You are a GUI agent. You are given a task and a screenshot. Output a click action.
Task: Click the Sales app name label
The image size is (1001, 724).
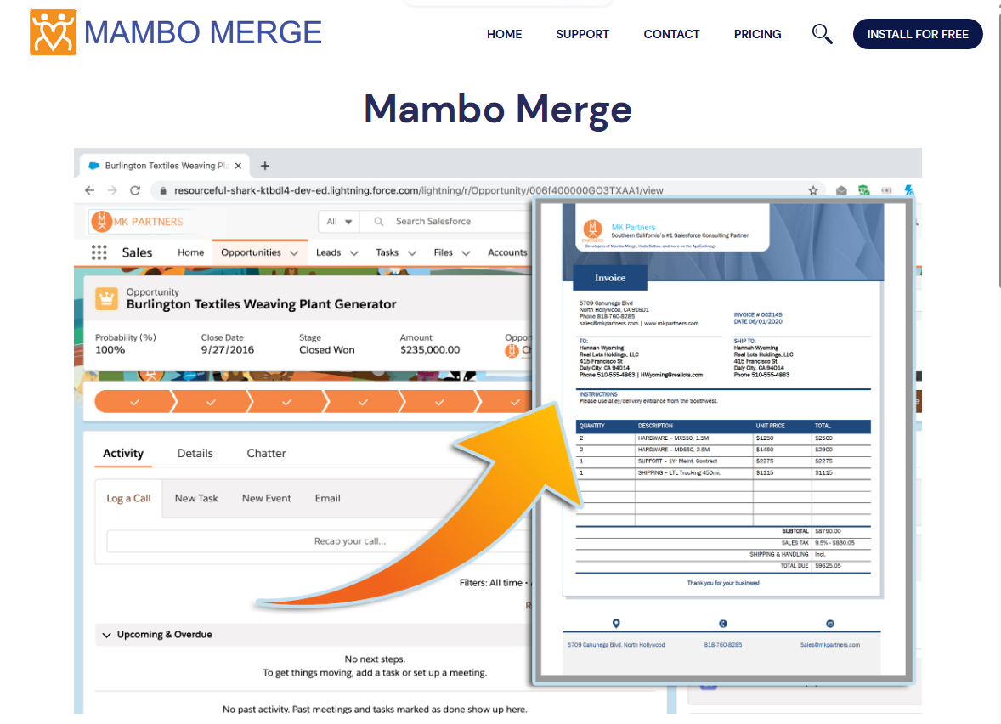pyautogui.click(x=138, y=253)
